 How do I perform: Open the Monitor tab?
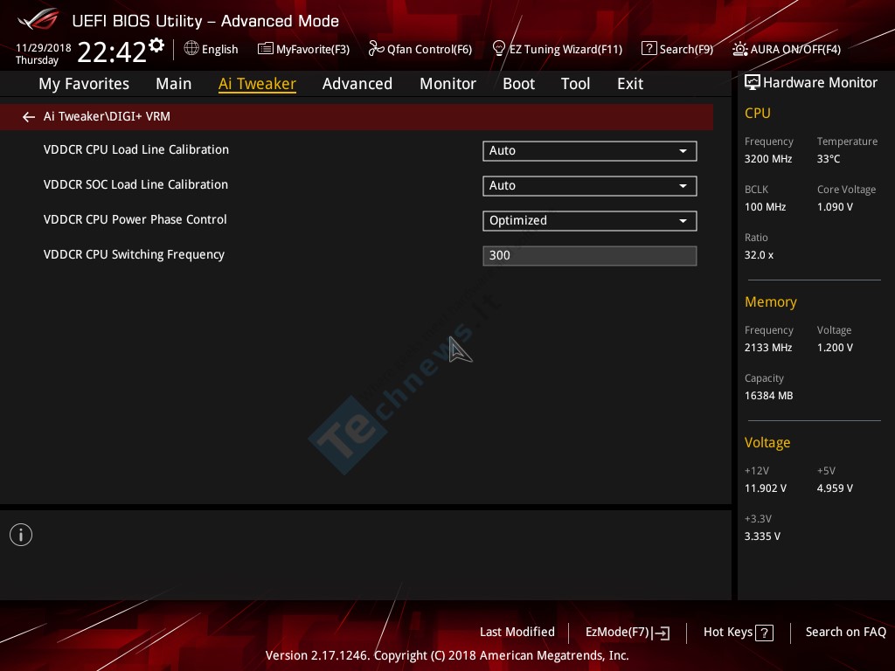448,84
